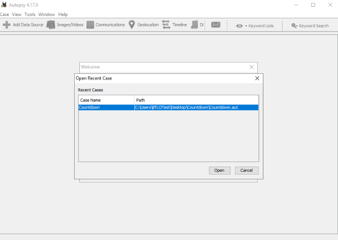This screenshot has height=240, width=338.
Task: Close the Open Recent Case dialog
Action: tap(257, 78)
